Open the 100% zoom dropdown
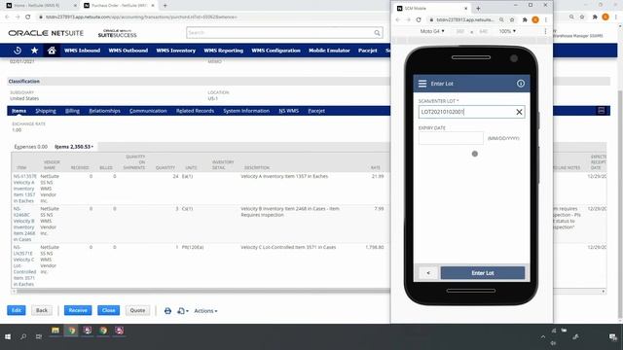623x350 pixels. 507,31
